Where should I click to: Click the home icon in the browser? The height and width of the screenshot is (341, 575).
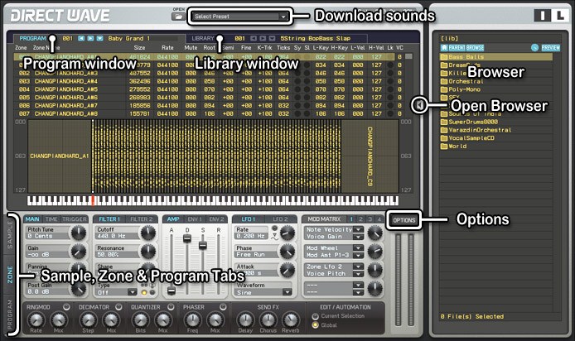click(x=443, y=48)
